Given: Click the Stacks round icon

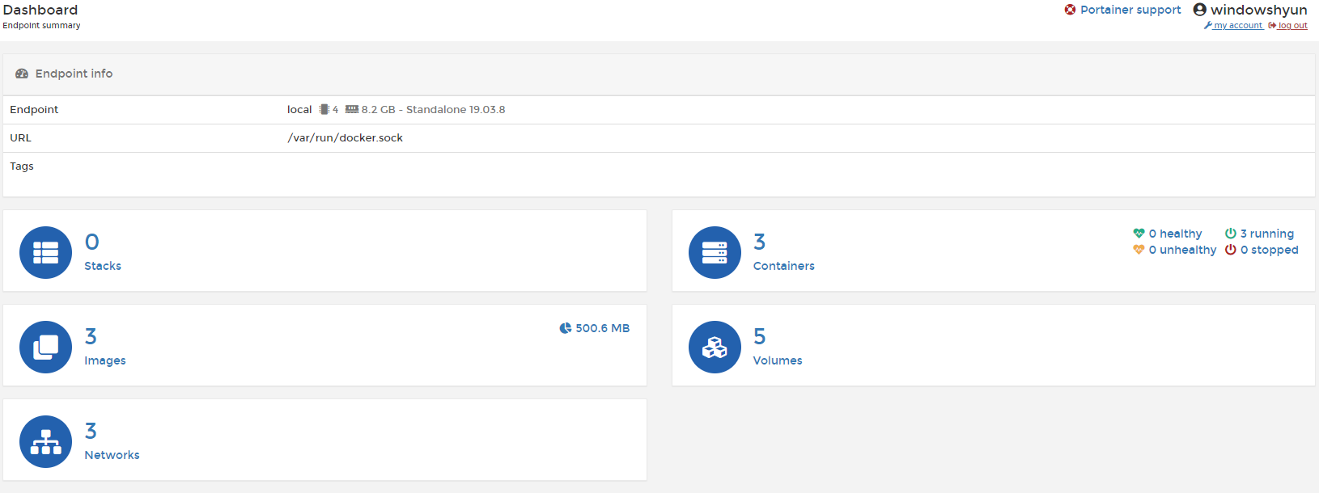Looking at the screenshot, I should click(45, 252).
